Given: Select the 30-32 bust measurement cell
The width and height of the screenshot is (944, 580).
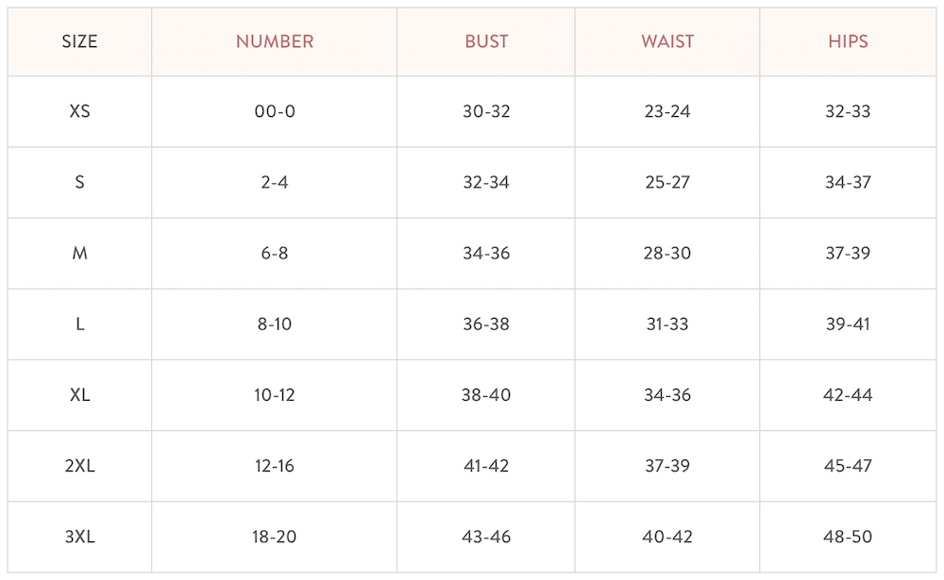Looking at the screenshot, I should [x=486, y=111].
